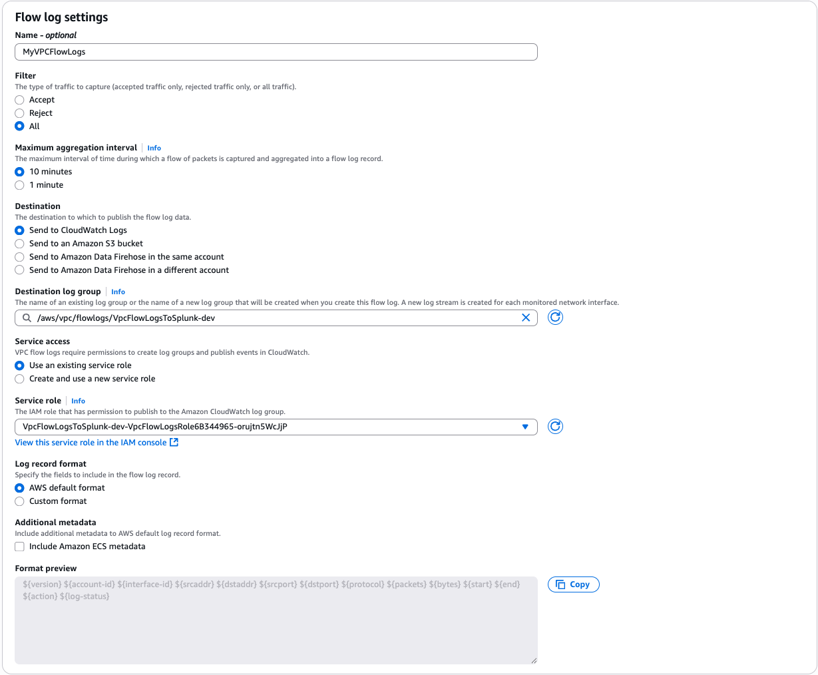Select the Reject traffic filter

[x=19, y=112]
